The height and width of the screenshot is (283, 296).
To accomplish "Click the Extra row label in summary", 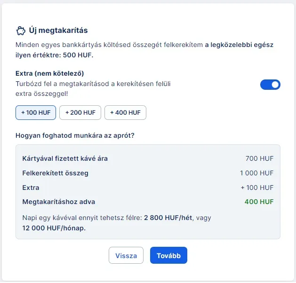I will (x=31, y=188).
